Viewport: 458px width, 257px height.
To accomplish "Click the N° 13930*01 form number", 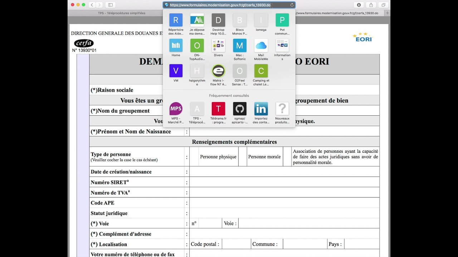I will (x=84, y=50).
